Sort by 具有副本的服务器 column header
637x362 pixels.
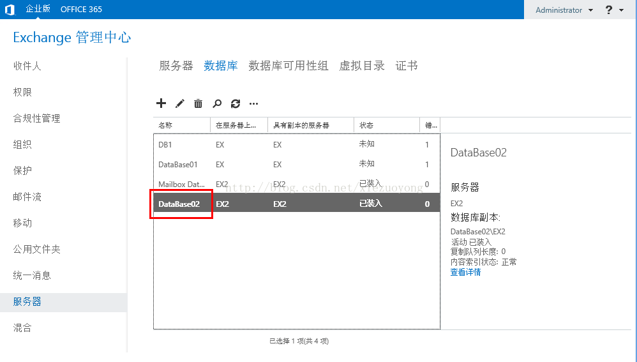[311, 125]
